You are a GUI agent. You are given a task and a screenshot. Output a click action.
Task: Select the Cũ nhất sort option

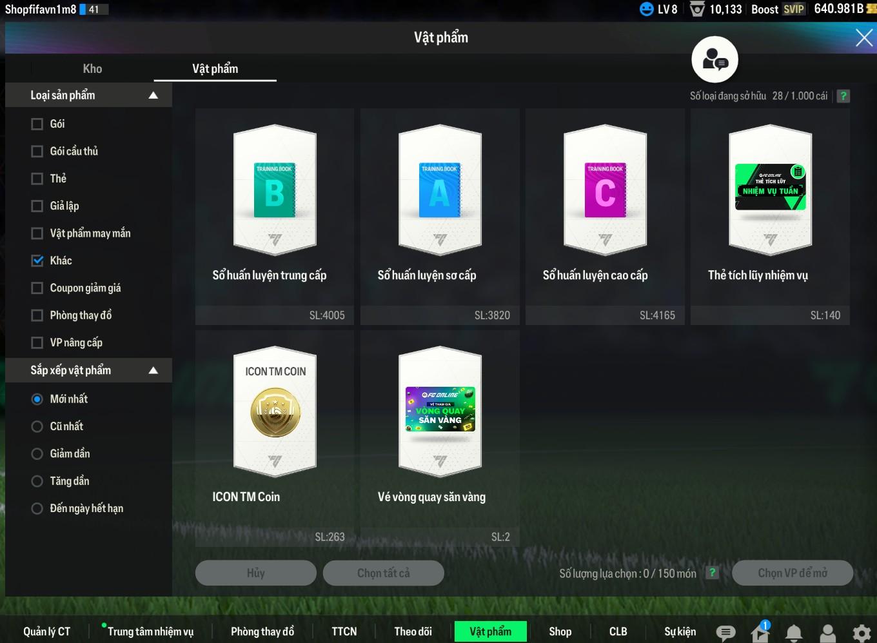pyautogui.click(x=37, y=426)
